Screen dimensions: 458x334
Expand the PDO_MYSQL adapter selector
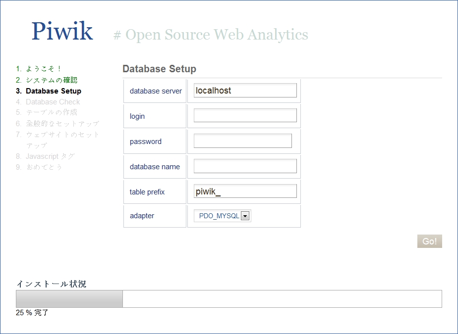(245, 215)
